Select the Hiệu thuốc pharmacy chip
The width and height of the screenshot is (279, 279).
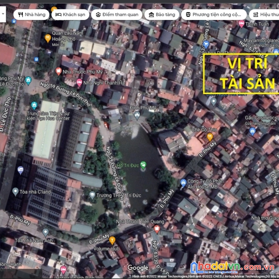tap(264, 15)
